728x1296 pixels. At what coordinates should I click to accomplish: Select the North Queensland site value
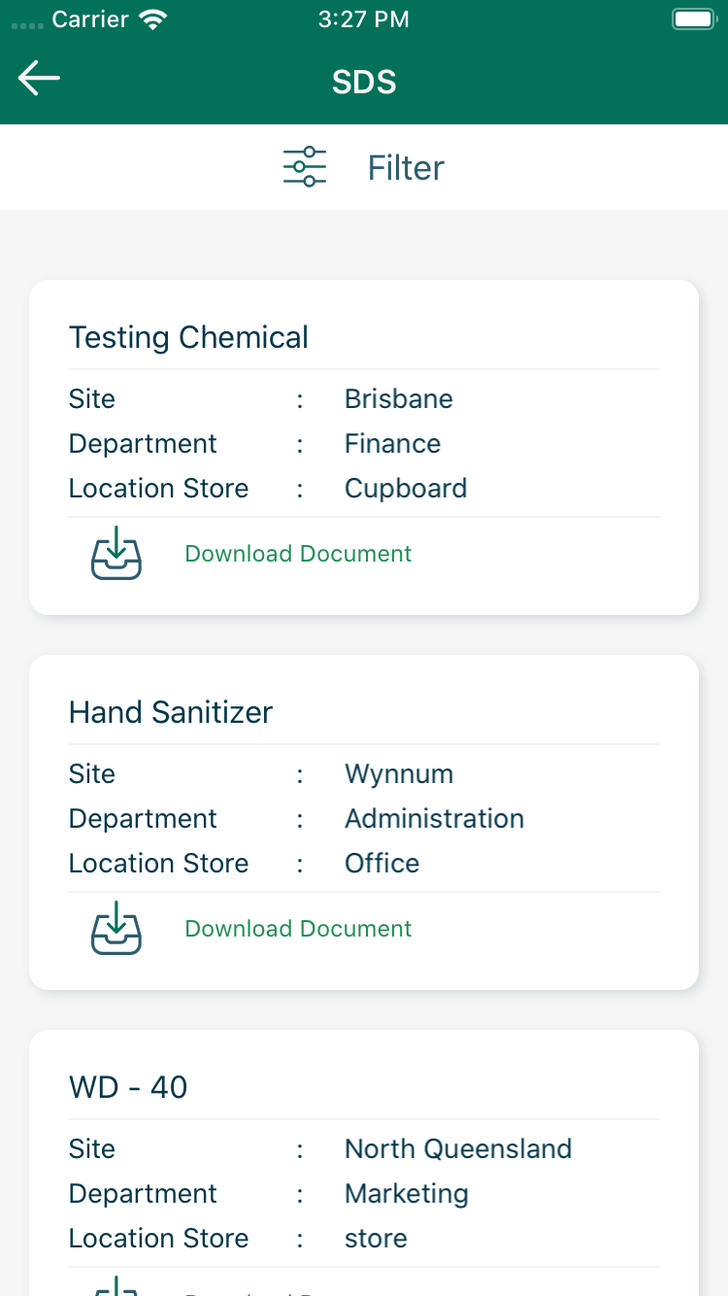pyautogui.click(x=458, y=1149)
